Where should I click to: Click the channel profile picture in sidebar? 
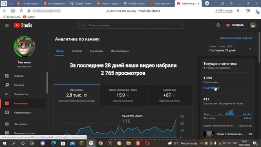pos(24,47)
